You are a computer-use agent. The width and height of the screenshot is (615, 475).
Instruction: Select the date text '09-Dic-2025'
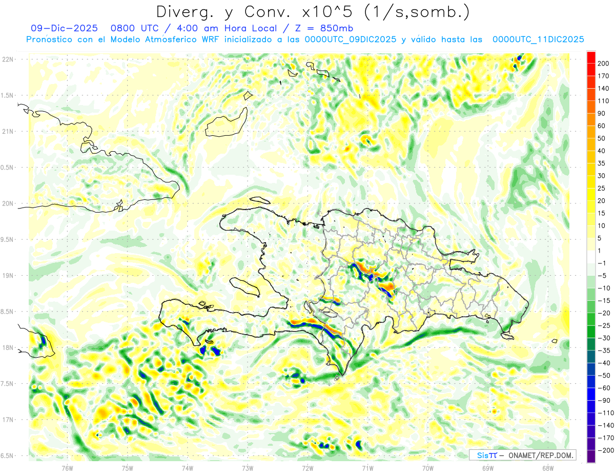tap(64, 28)
